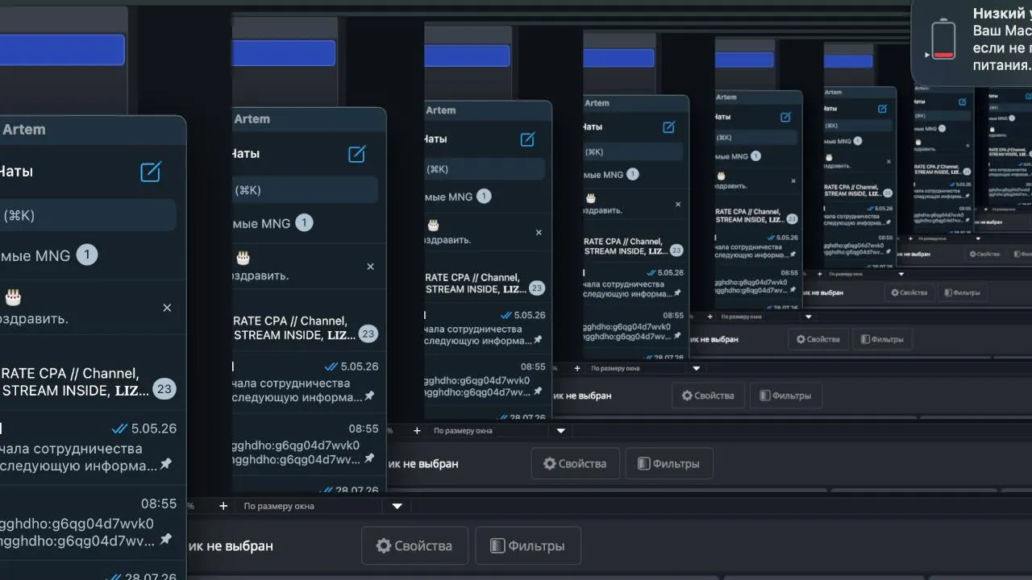This screenshot has width=1032, height=580.
Task: Open filters with the fourth-largest "Фильтры" button
Action: pyautogui.click(x=882, y=339)
